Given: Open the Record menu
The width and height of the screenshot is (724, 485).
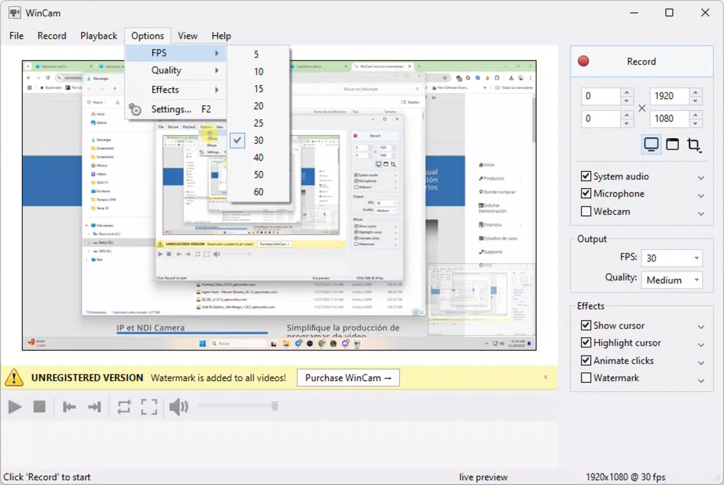Looking at the screenshot, I should [52, 36].
